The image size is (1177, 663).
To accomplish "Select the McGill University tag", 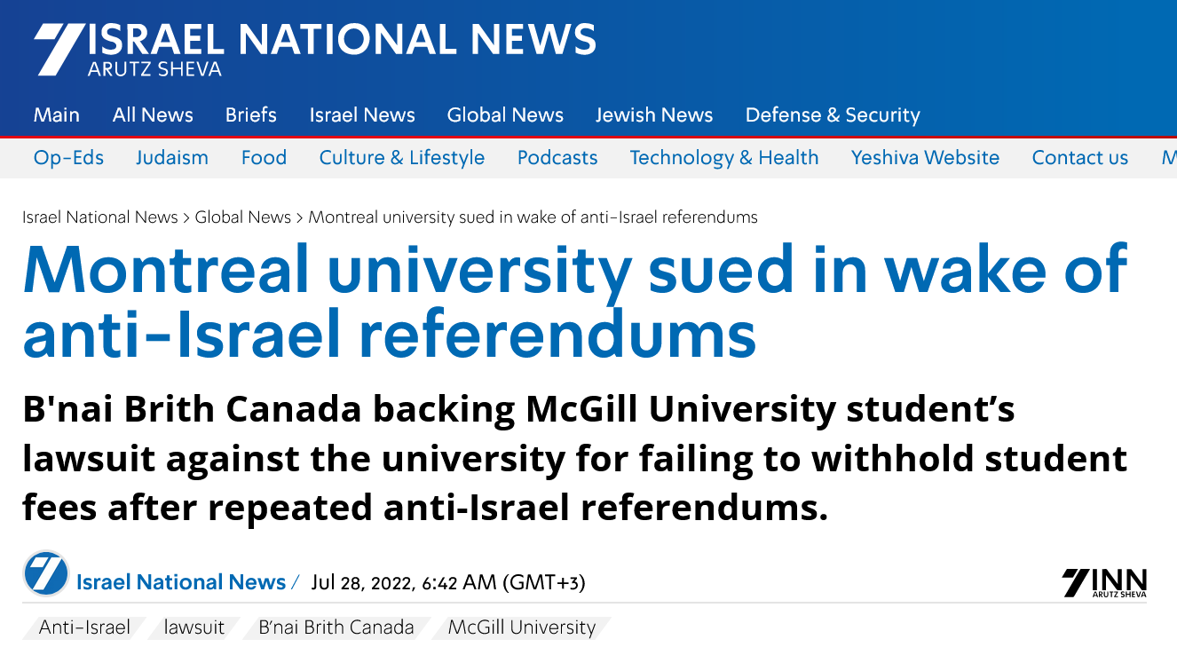I will point(522,627).
